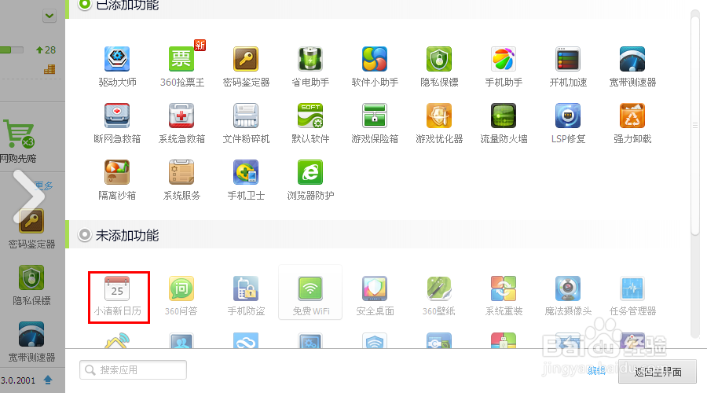Viewport: 707px width, 393px height.
Task: Open 隐私保镖 in the left sidebar
Action: (31, 285)
